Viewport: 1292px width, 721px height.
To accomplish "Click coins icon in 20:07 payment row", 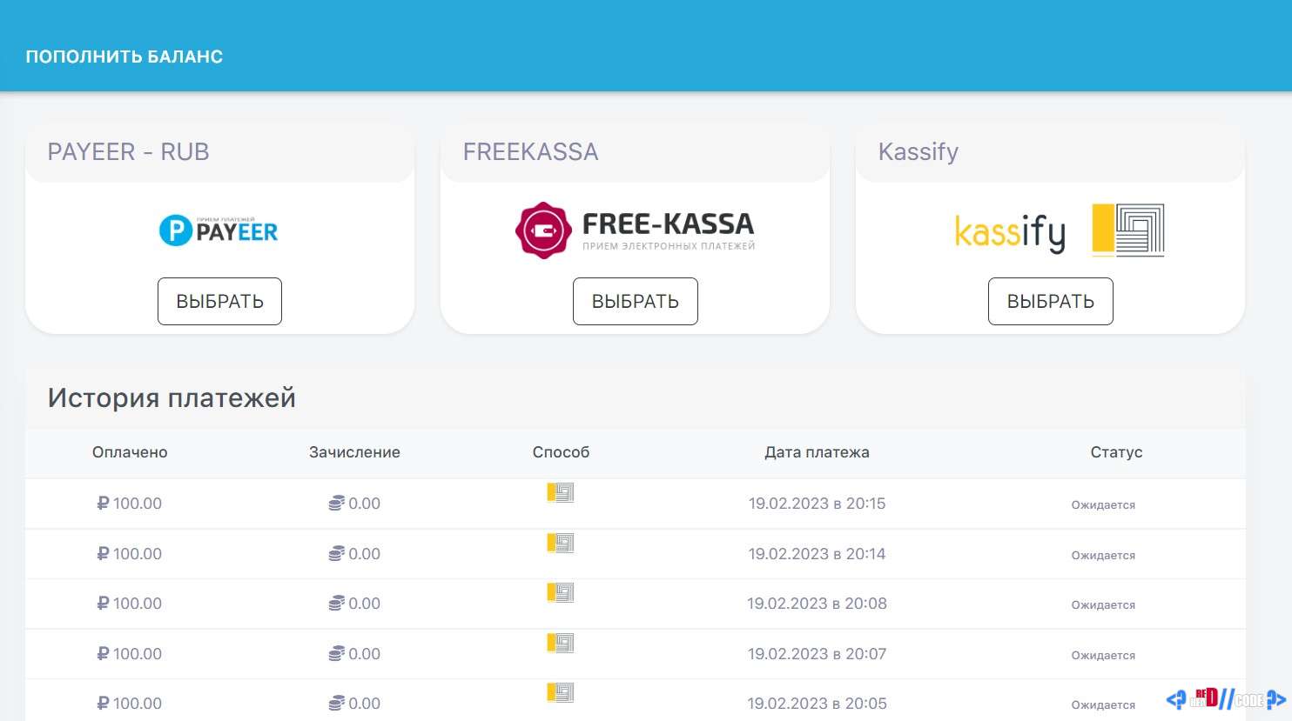I will coord(337,654).
